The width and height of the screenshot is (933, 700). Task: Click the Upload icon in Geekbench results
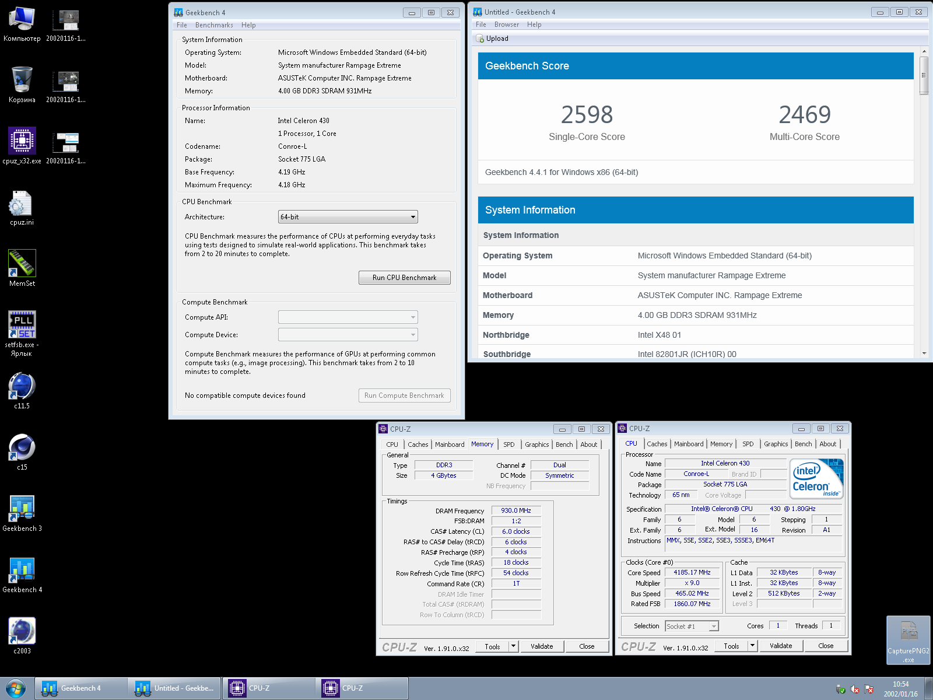(480, 38)
